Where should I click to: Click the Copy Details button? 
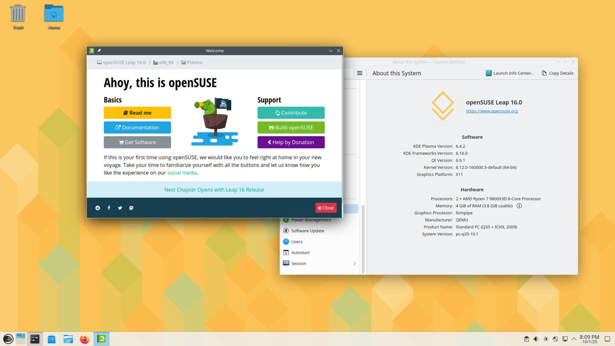557,73
